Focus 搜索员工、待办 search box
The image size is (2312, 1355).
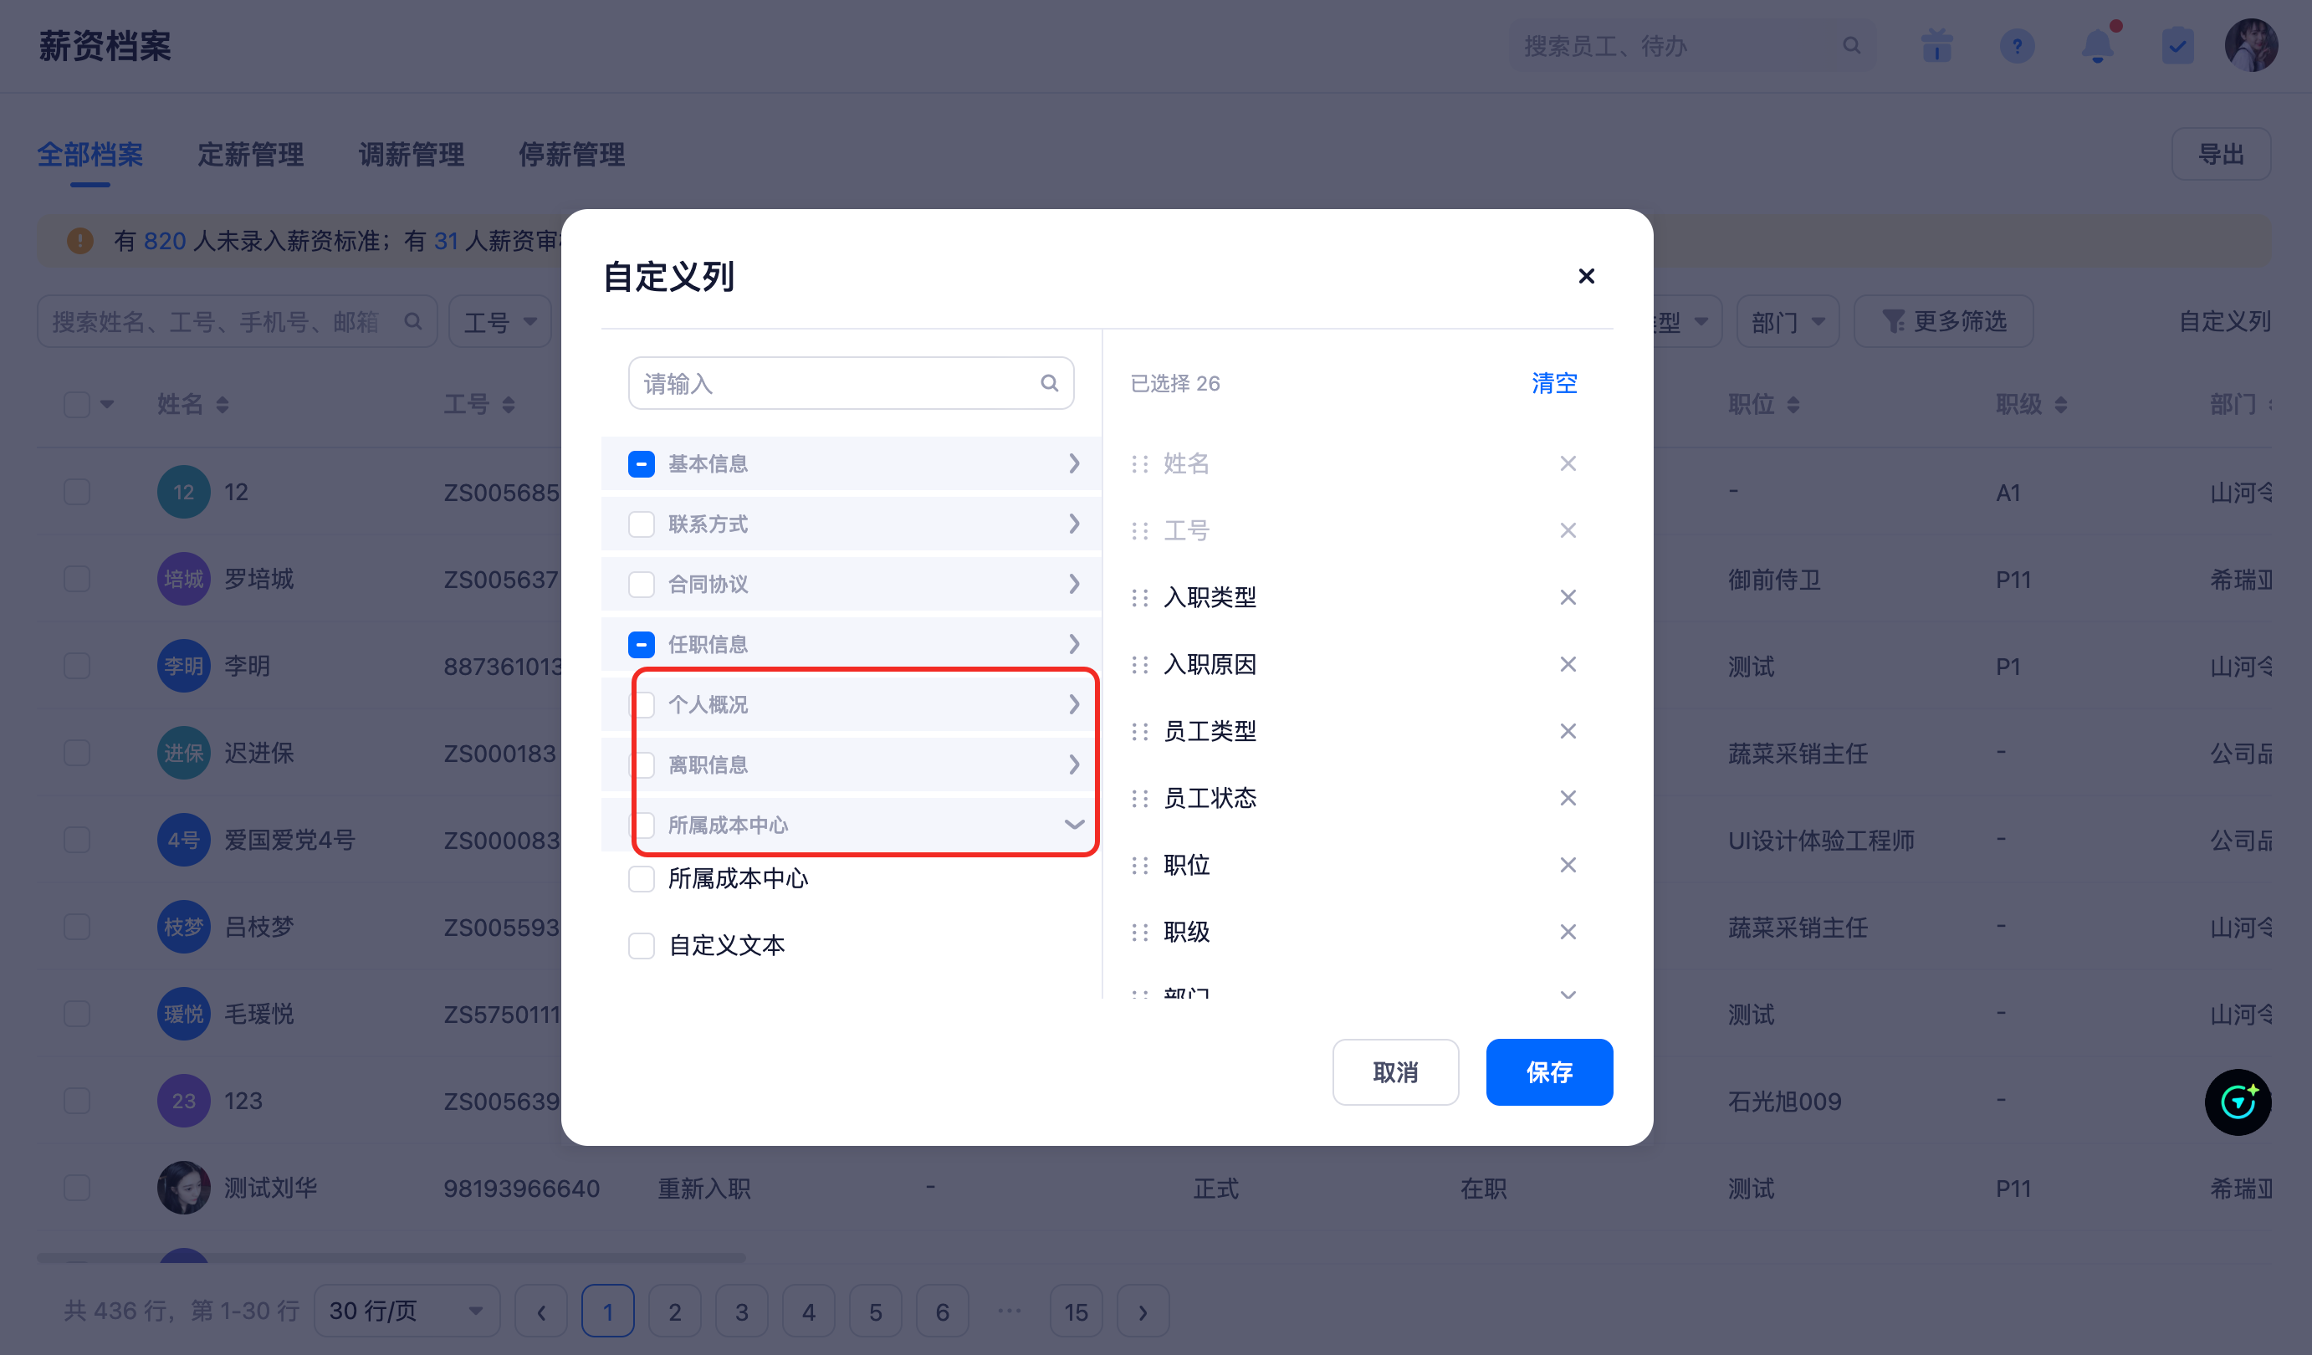point(1693,46)
